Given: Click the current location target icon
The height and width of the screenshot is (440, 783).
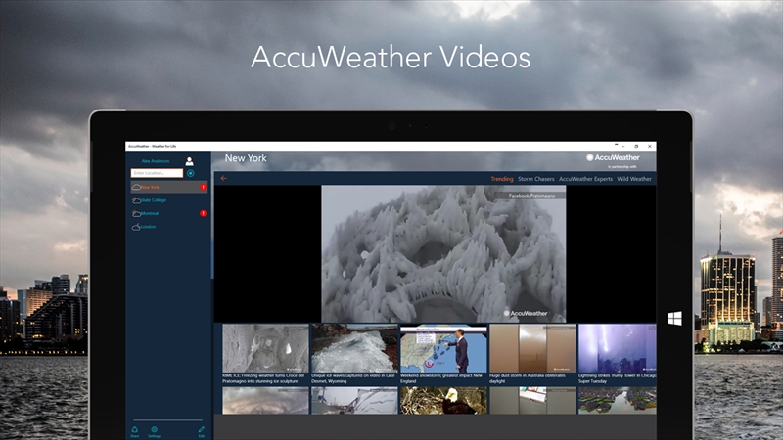Looking at the screenshot, I should point(191,173).
